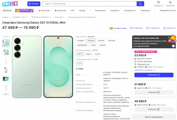Screen dimensions: 177x120
Task: Open Сравнение scales icon in header
Action: [170, 3]
